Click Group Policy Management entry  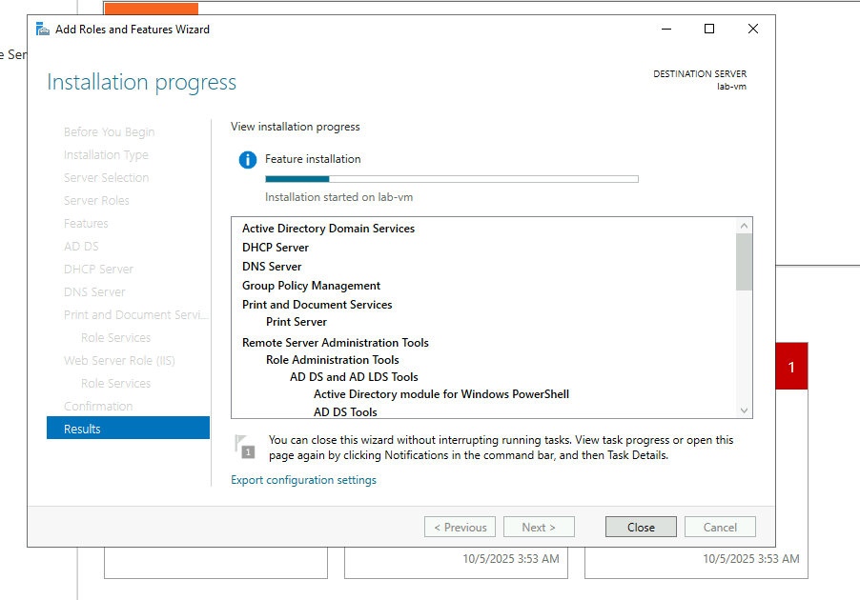click(312, 286)
